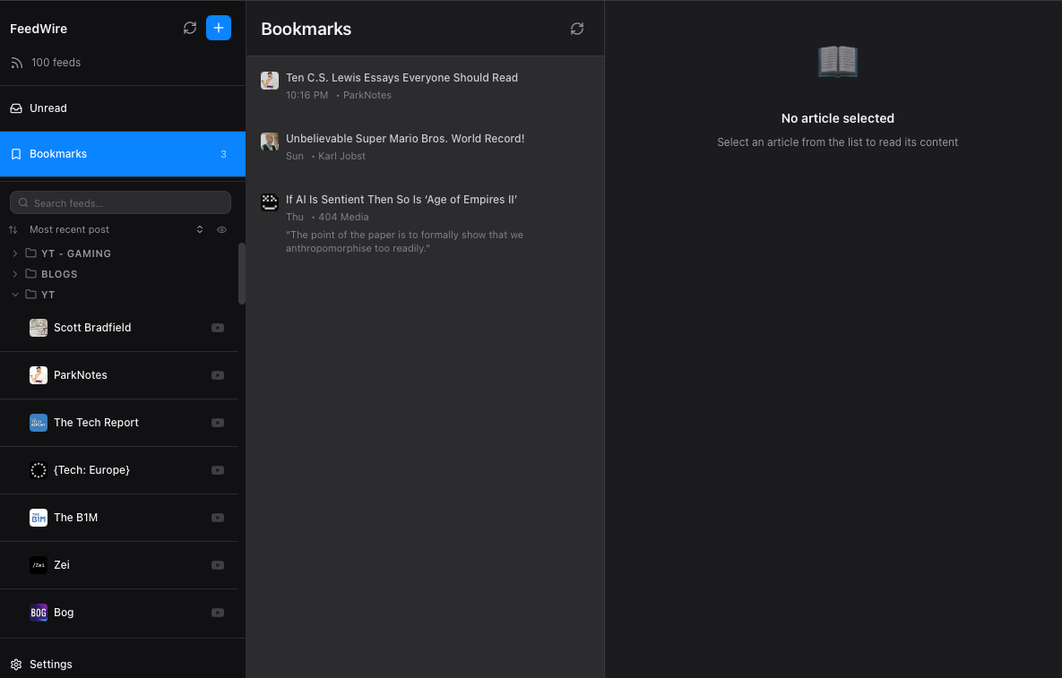Refresh the Bookmarks article list

coord(576,29)
